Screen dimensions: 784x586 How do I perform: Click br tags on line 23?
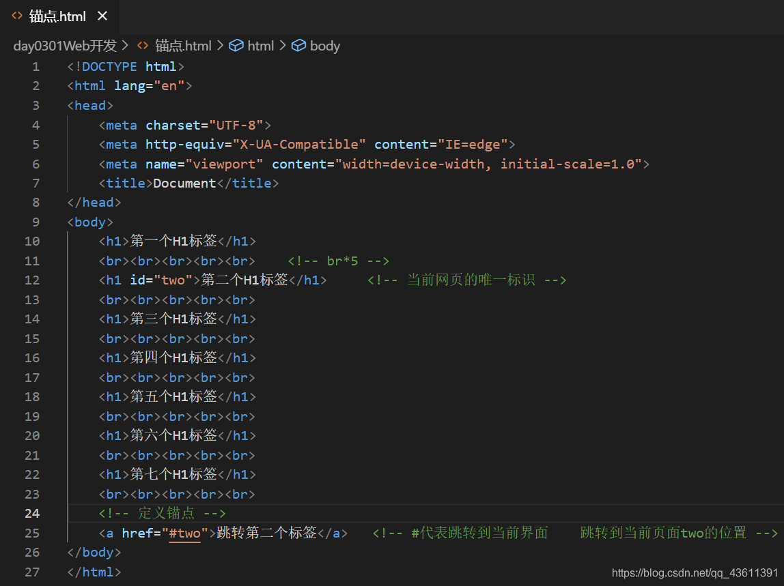click(x=177, y=494)
